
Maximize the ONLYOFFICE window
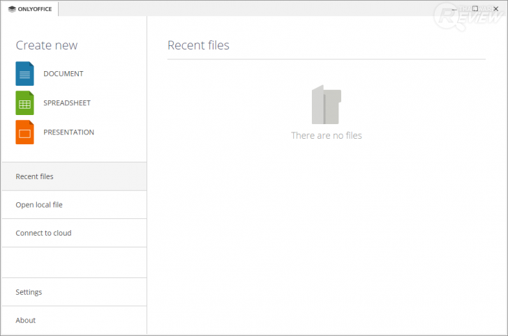(475, 8)
